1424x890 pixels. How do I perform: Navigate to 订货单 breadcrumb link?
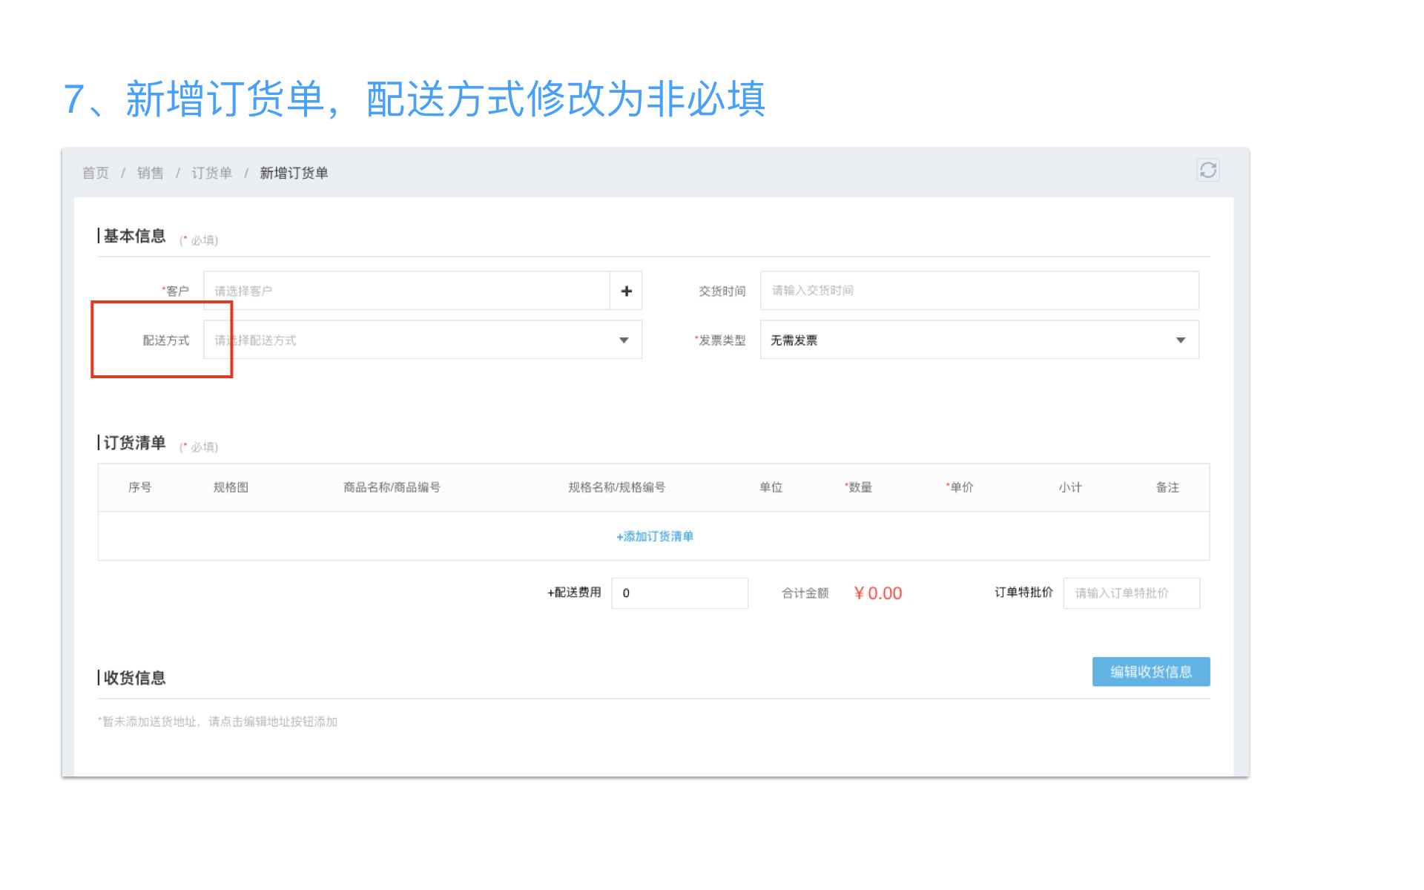(x=211, y=173)
